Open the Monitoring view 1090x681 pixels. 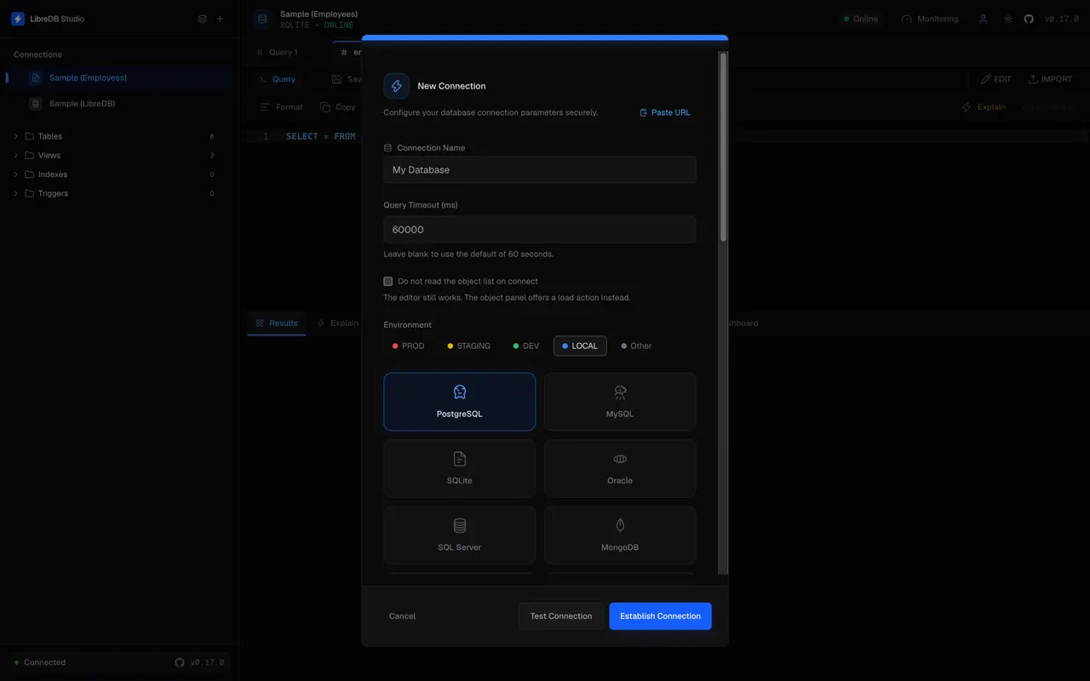929,19
